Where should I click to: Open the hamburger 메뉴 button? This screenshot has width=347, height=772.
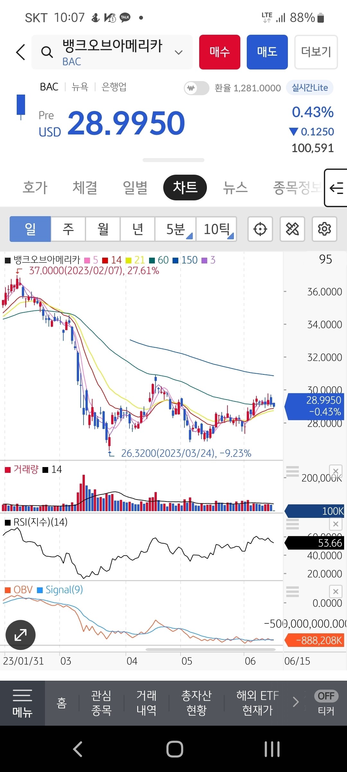[22, 703]
